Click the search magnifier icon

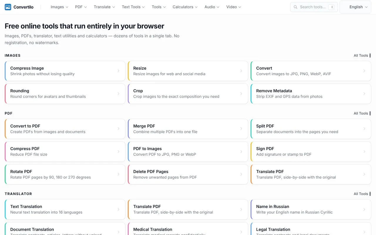(x=296, y=7)
